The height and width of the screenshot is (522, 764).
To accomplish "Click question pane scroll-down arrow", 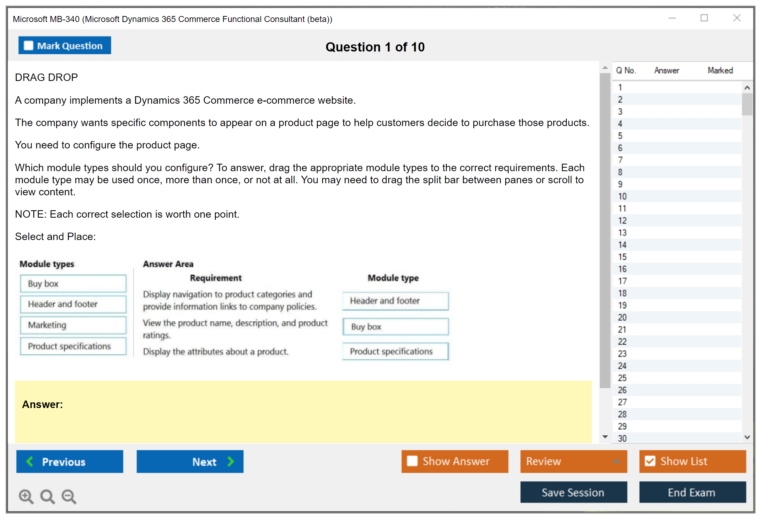I will pyautogui.click(x=605, y=437).
